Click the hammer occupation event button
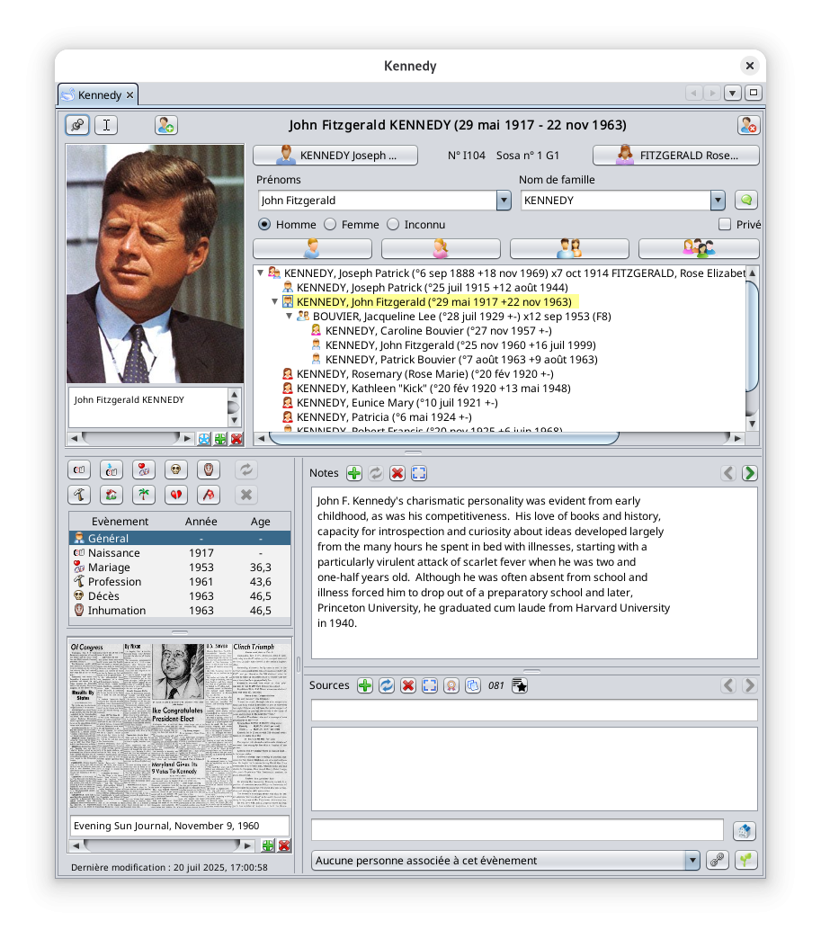Viewport: 821px width, 939px height. tap(79, 496)
